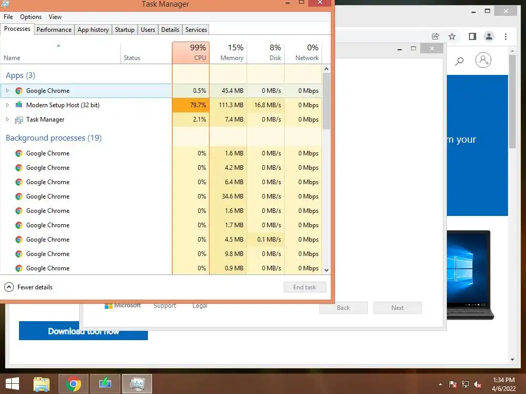Screen dimensions: 526x394
Task: Expand the Google Chrome app row arrow
Action: (x=7, y=91)
